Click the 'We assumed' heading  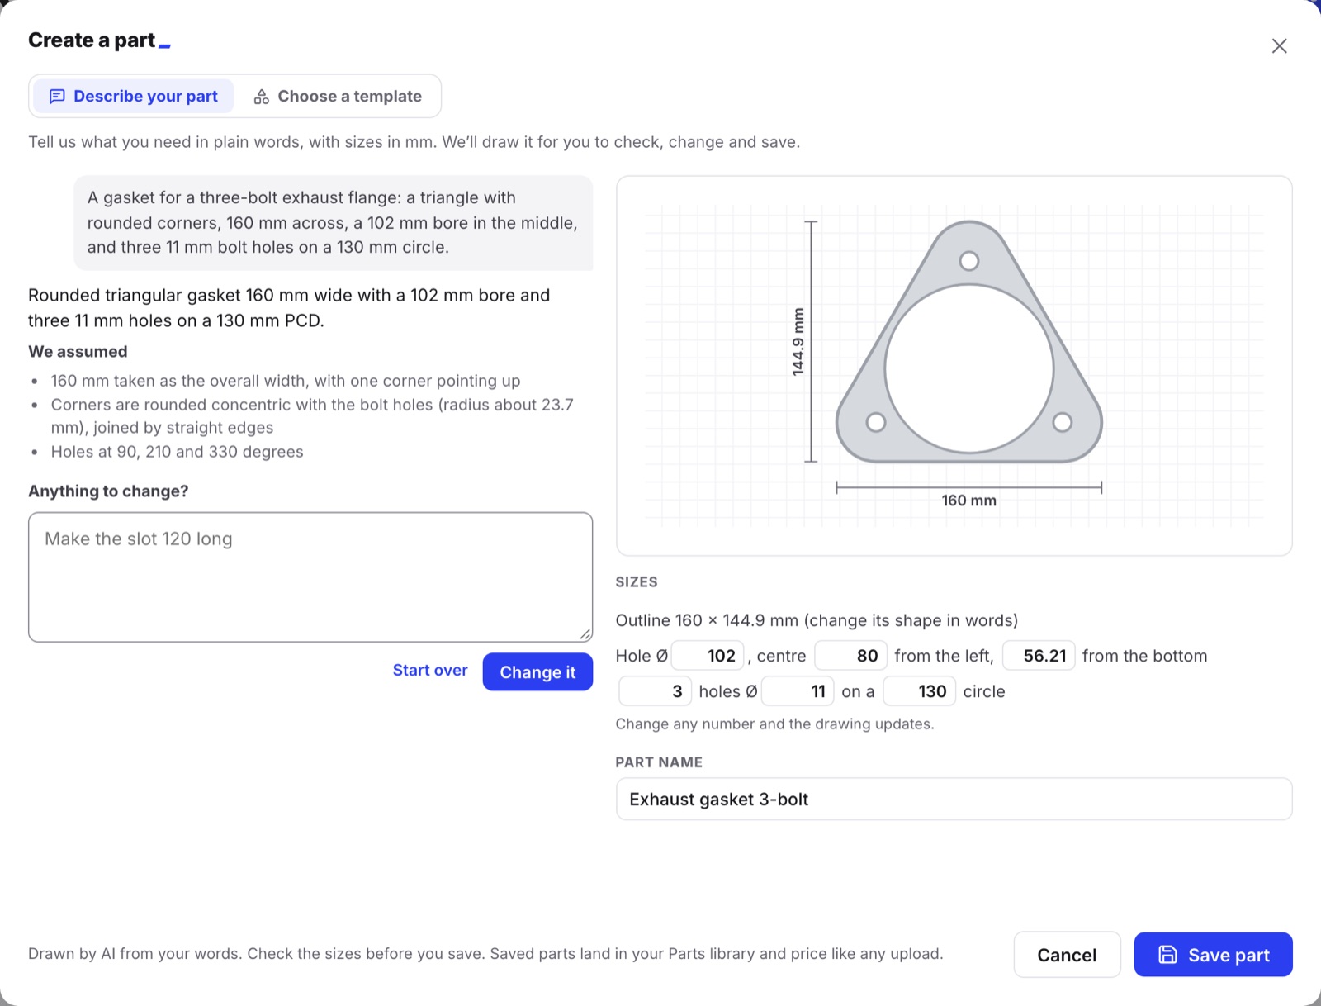pyautogui.click(x=78, y=352)
